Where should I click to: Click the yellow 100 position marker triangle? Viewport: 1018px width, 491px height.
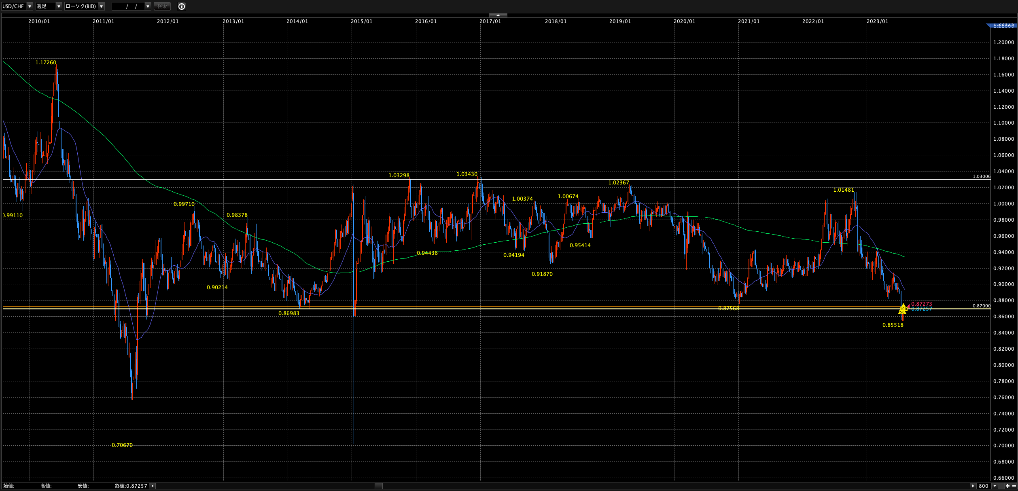(x=903, y=309)
